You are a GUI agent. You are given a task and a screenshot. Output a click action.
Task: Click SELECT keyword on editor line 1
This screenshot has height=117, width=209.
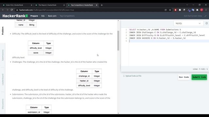(133, 30)
